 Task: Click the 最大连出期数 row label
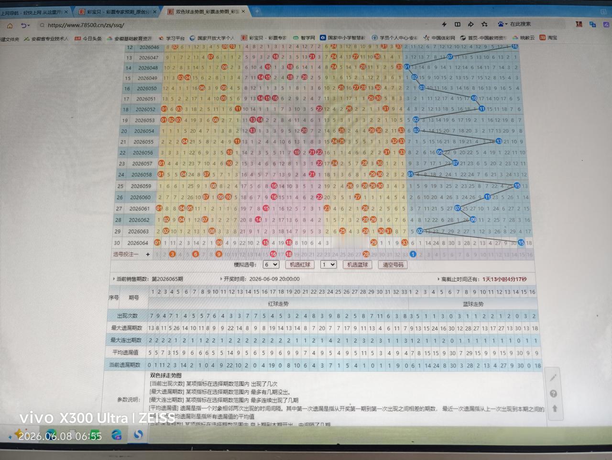pos(126,340)
